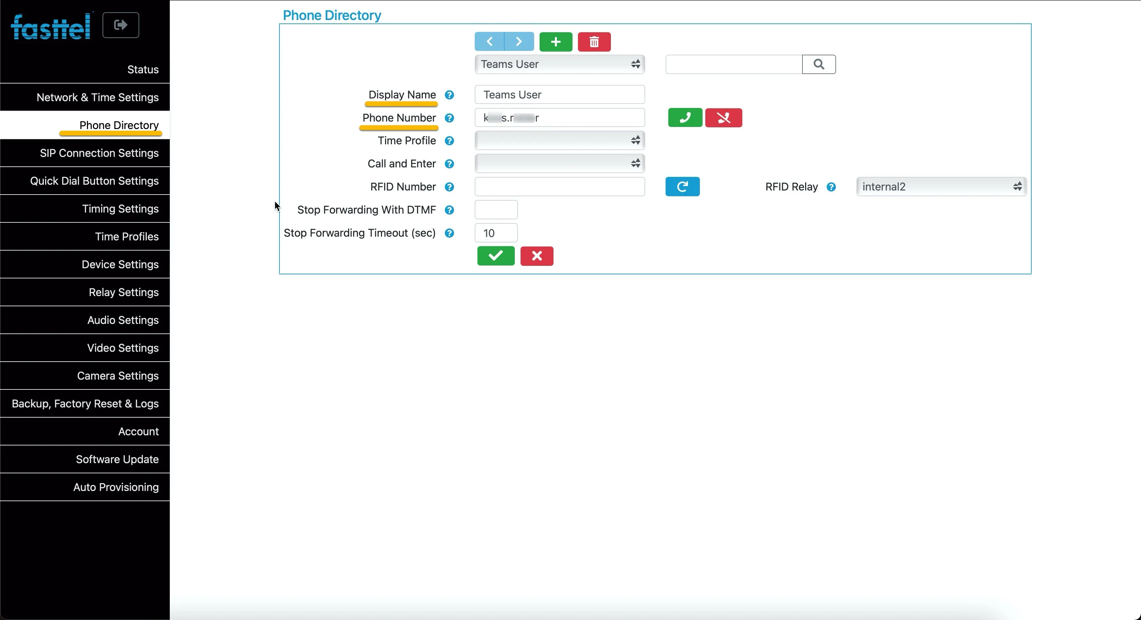This screenshot has height=620, width=1141.
Task: Add a new phone directory entry
Action: coord(556,42)
